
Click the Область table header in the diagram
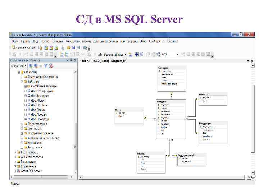(x=213, y=94)
